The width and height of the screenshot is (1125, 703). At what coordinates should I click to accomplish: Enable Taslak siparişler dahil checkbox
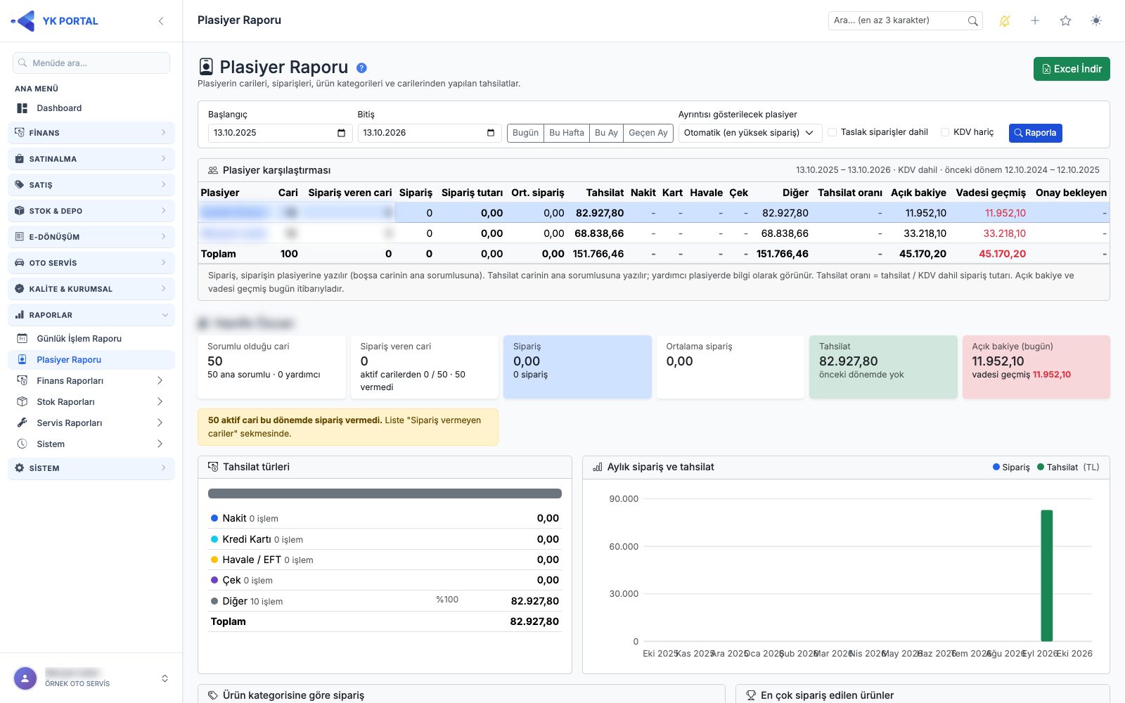pyautogui.click(x=832, y=132)
